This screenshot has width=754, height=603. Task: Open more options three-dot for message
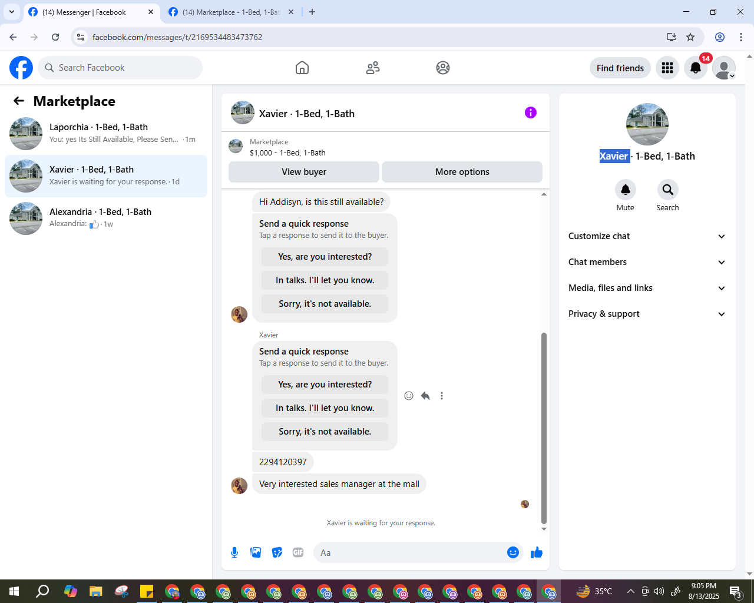click(x=442, y=396)
